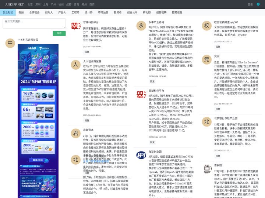Image resolution: width=265 pixels, height=198 pixels.
Task: Open the 产品人 tab
Action: tap(62, 12)
